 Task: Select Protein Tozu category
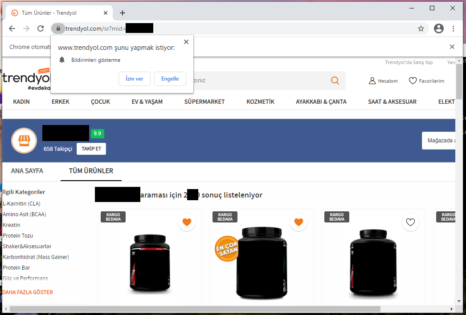(18, 236)
